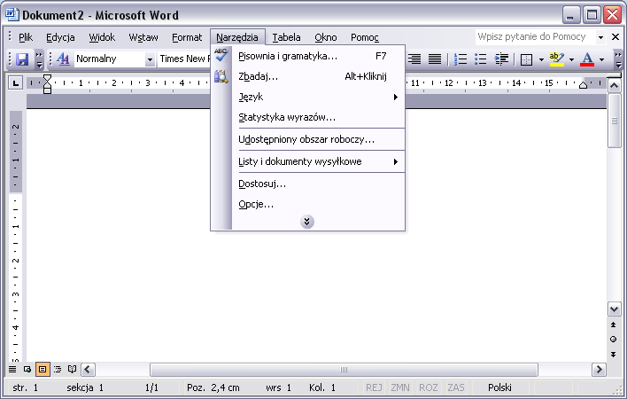This screenshot has width=627, height=399.
Task: Click the outside border icon
Action: click(526, 59)
